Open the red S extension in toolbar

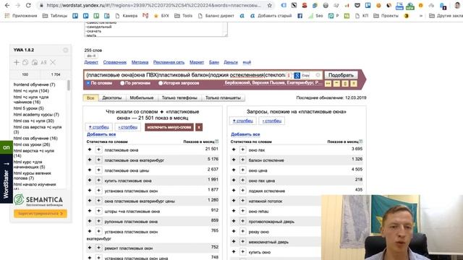point(305,5)
